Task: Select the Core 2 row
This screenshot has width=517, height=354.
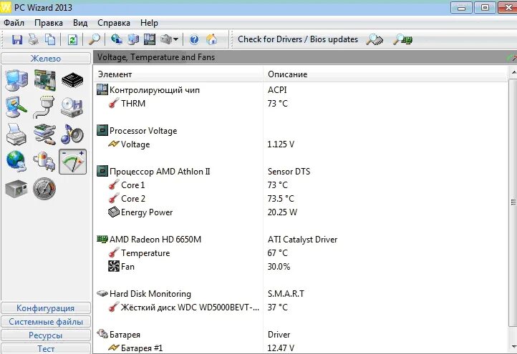Action: click(x=301, y=199)
